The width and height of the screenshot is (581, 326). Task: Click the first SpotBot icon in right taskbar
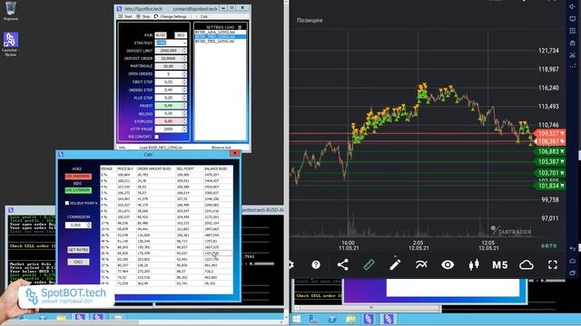coord(369,319)
